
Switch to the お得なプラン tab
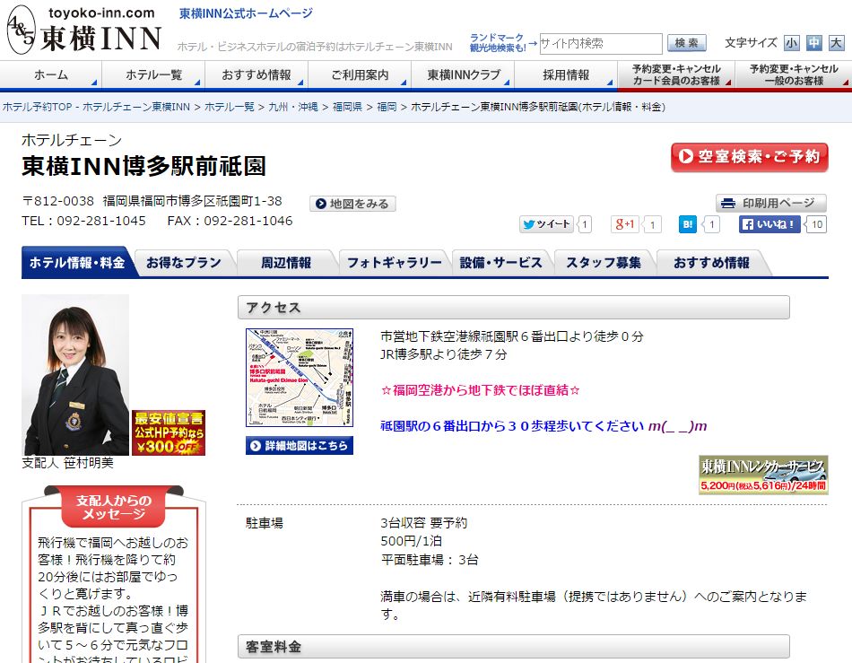pyautogui.click(x=184, y=263)
